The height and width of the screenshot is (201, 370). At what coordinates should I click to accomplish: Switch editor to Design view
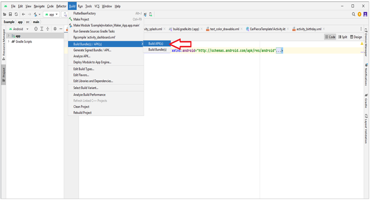356,37
